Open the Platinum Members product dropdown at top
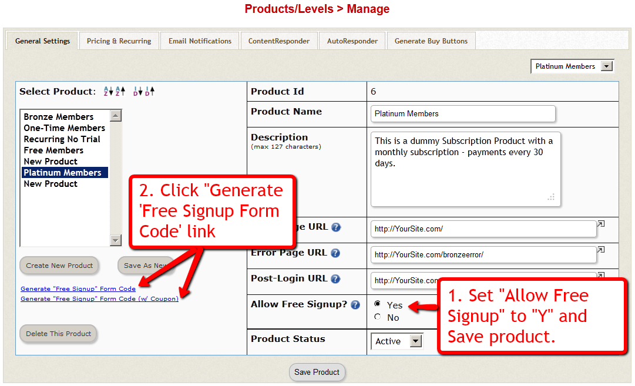This screenshot has width=635, height=386. pos(572,66)
